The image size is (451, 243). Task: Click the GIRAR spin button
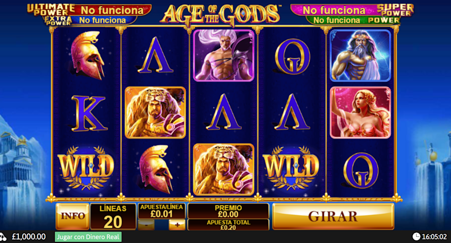(x=333, y=216)
